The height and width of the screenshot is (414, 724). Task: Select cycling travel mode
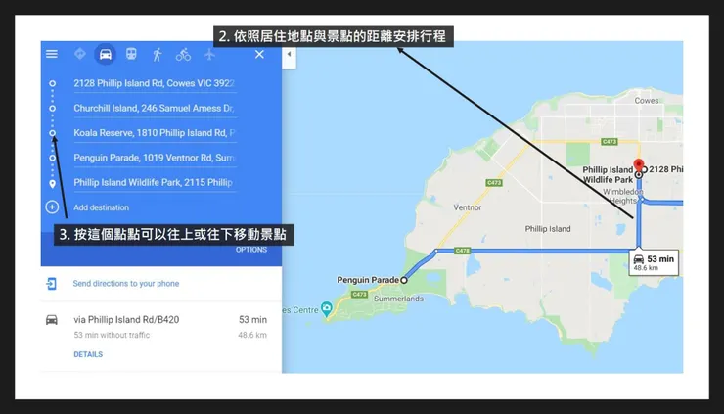pos(183,55)
